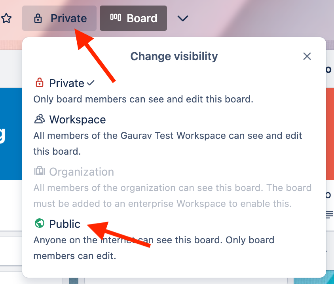Click the green globe icon beside Public
Screen dimensions: 334x284
40,223
